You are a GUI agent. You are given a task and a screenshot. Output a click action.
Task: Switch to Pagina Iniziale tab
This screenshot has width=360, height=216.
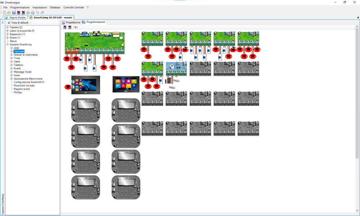tap(15, 18)
